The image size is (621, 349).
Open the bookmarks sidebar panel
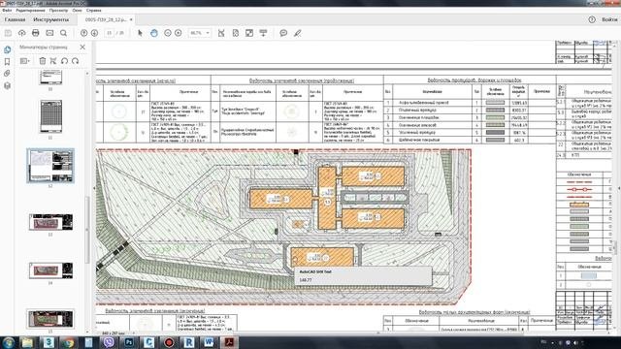(7, 62)
